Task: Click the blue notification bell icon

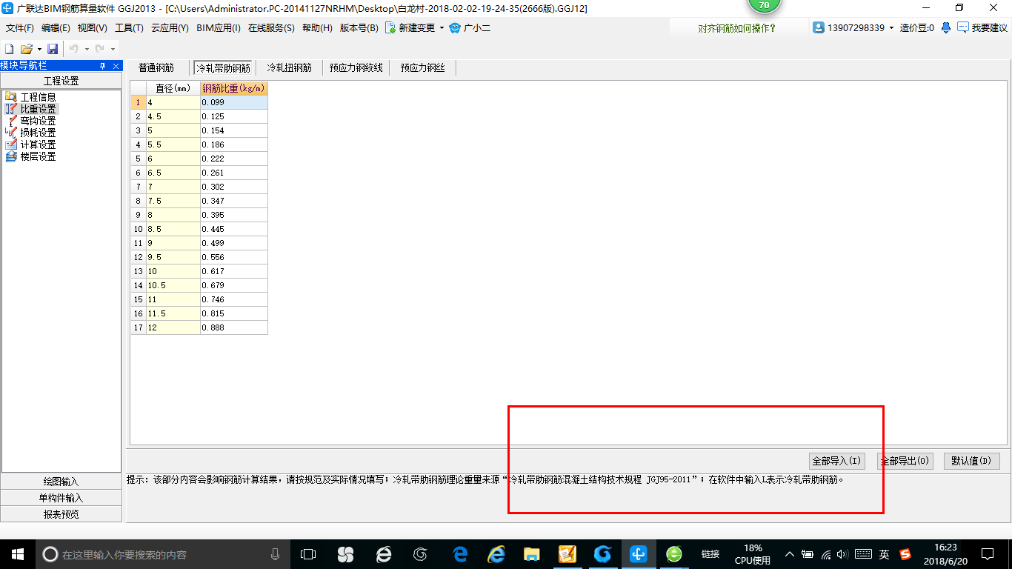Action: coord(946,28)
